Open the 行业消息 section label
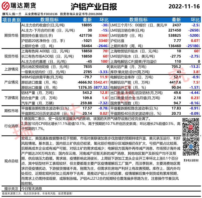 [11, 126]
